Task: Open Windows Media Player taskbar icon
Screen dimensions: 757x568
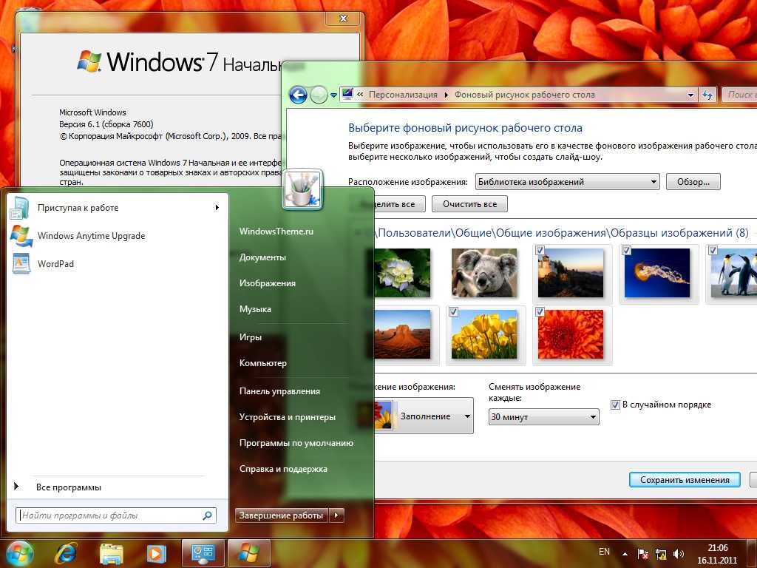Action: pos(156,552)
